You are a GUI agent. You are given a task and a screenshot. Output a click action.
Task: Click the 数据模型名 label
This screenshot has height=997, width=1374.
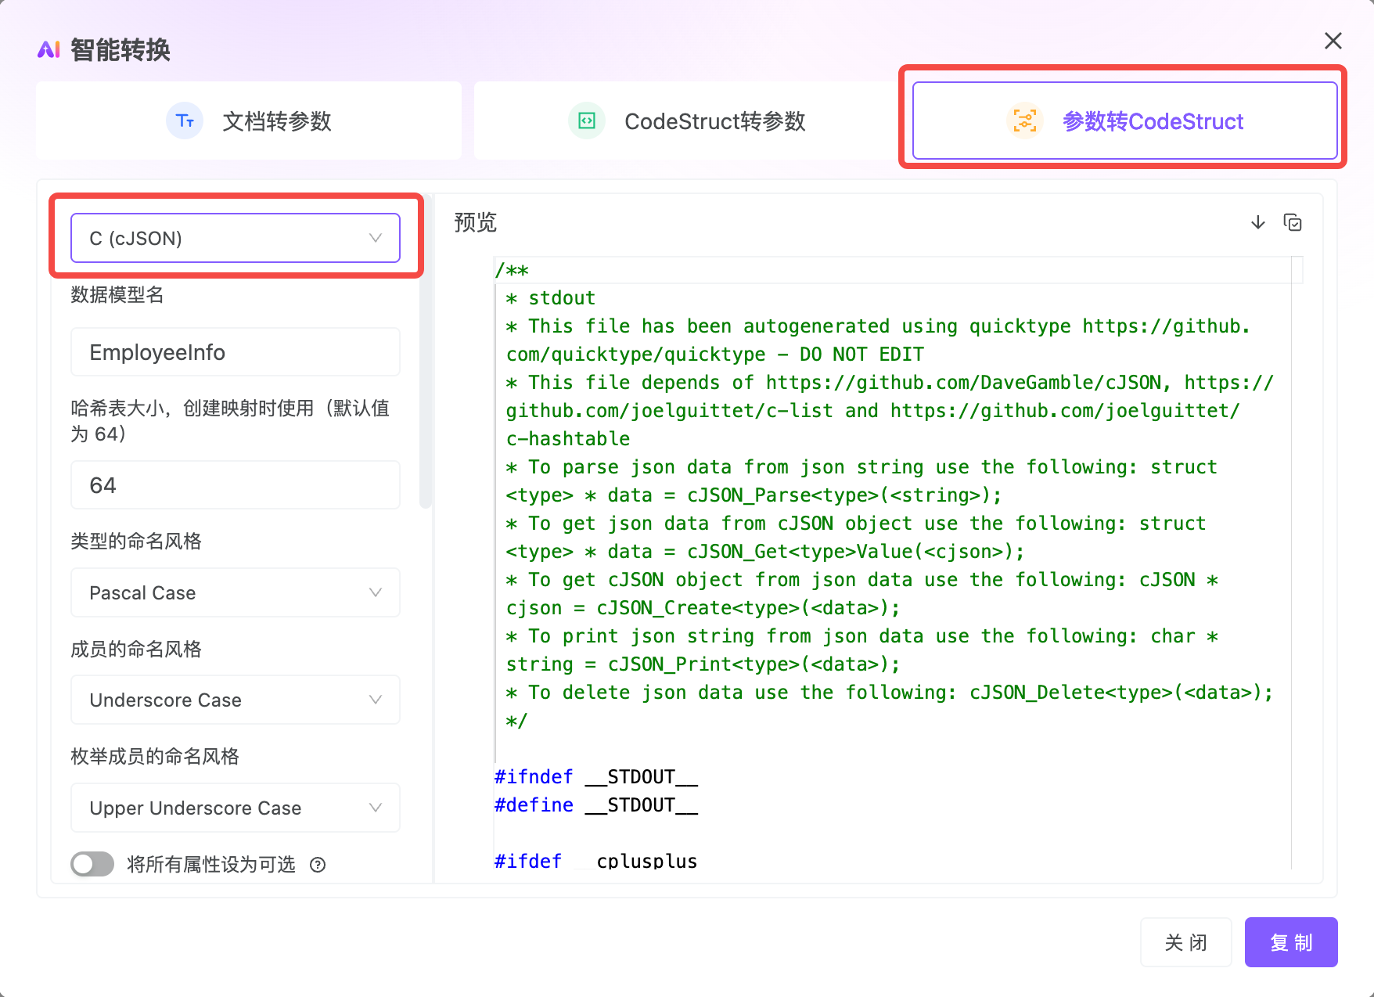coord(117,295)
